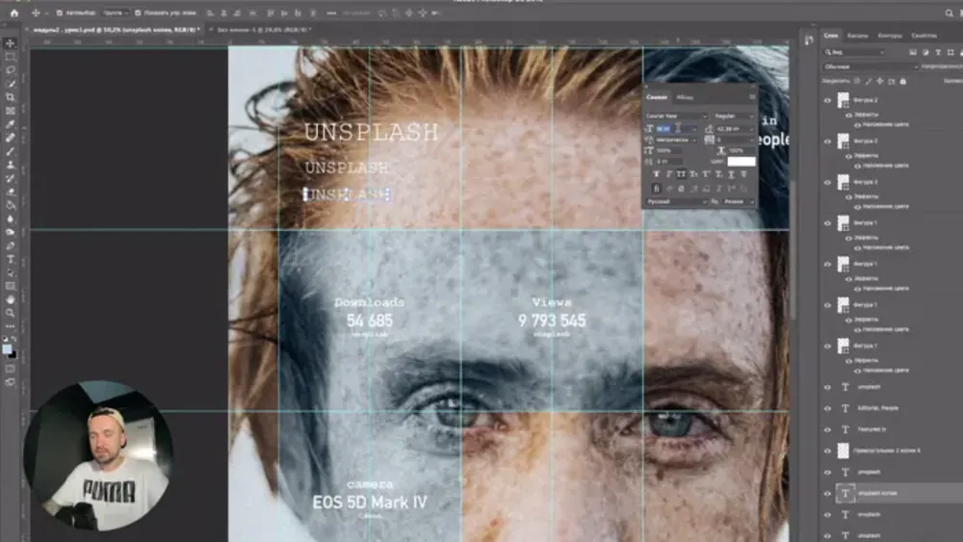Click the foreground color swatch in the toolbar

[x=7, y=348]
